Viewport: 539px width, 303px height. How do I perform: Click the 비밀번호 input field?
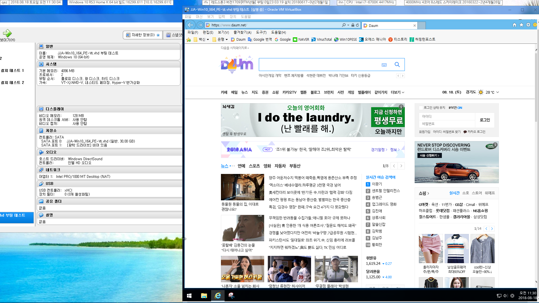447,124
